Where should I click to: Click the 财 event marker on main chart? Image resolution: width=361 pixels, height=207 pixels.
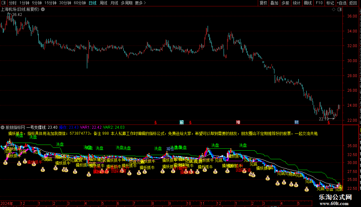click(296, 122)
